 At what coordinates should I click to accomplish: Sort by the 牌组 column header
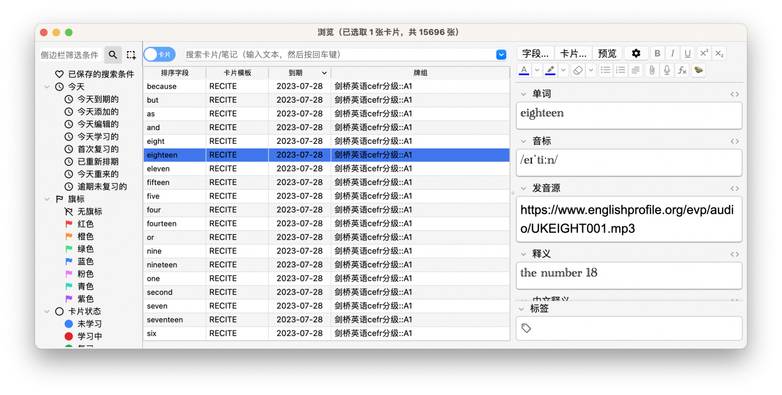[420, 73]
